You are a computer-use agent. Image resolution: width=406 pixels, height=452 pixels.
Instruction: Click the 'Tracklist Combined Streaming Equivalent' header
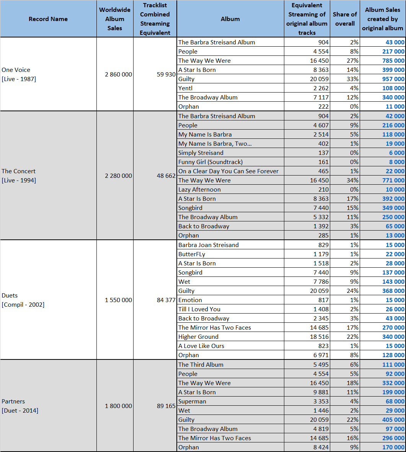(155, 19)
